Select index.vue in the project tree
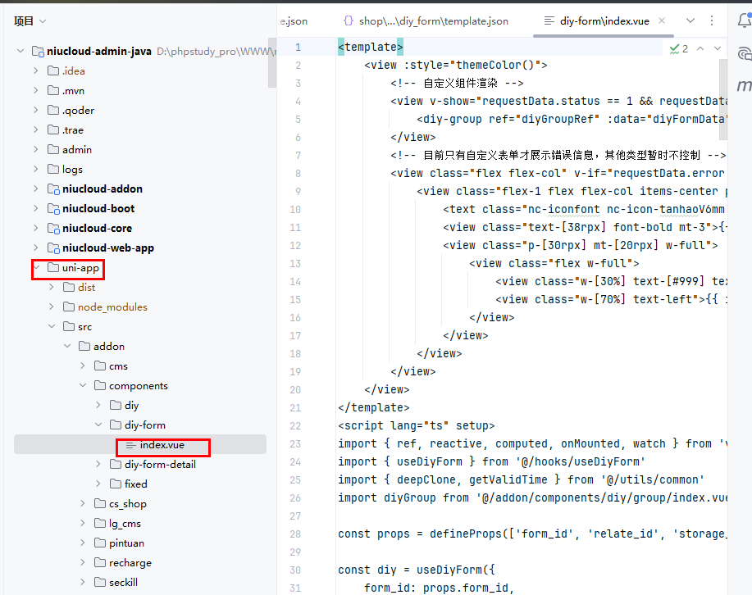752x595 pixels. [x=162, y=445]
